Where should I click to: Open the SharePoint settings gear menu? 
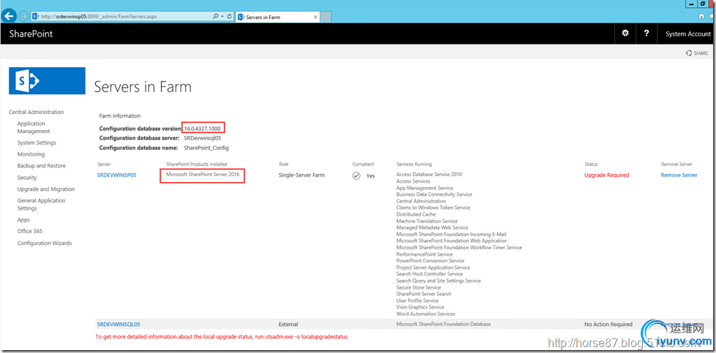point(625,34)
